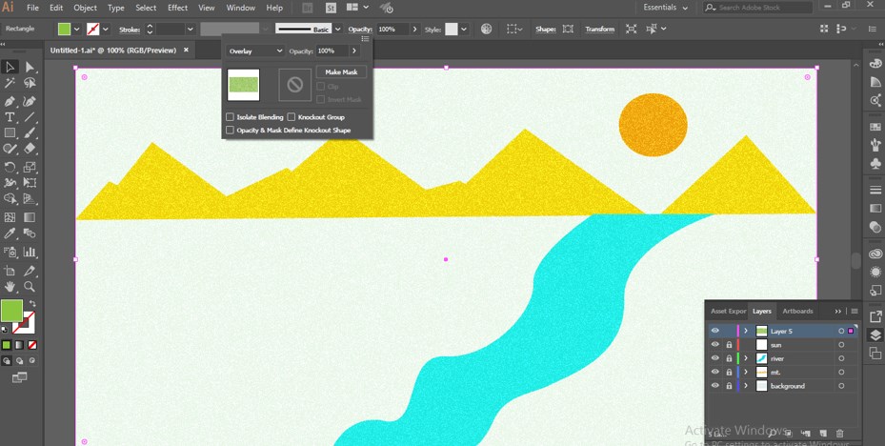Click Layer 5 pink selection indicator square
The width and height of the screenshot is (885, 446).
[x=851, y=331]
